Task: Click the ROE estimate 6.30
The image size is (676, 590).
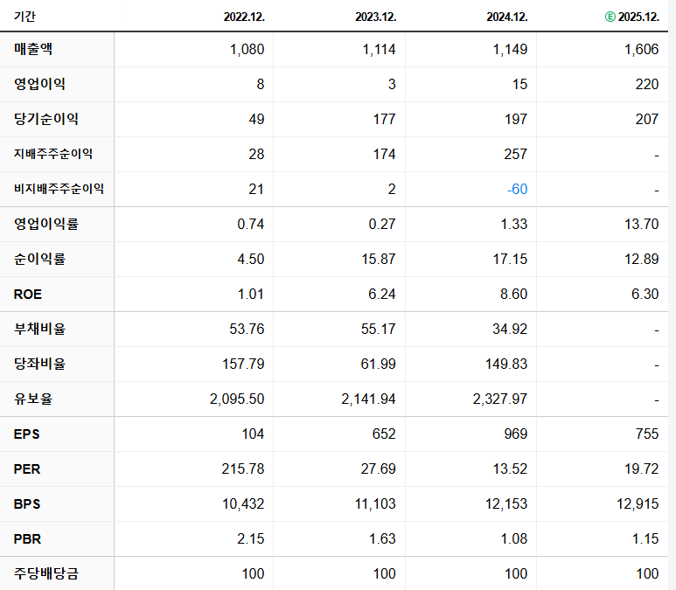Action: tap(645, 294)
